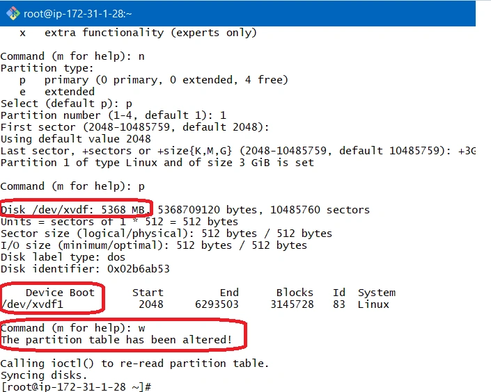Screen dimensions: 491x392
Task: Click the root@ip-172-31-1-28 window title
Action: click(78, 14)
